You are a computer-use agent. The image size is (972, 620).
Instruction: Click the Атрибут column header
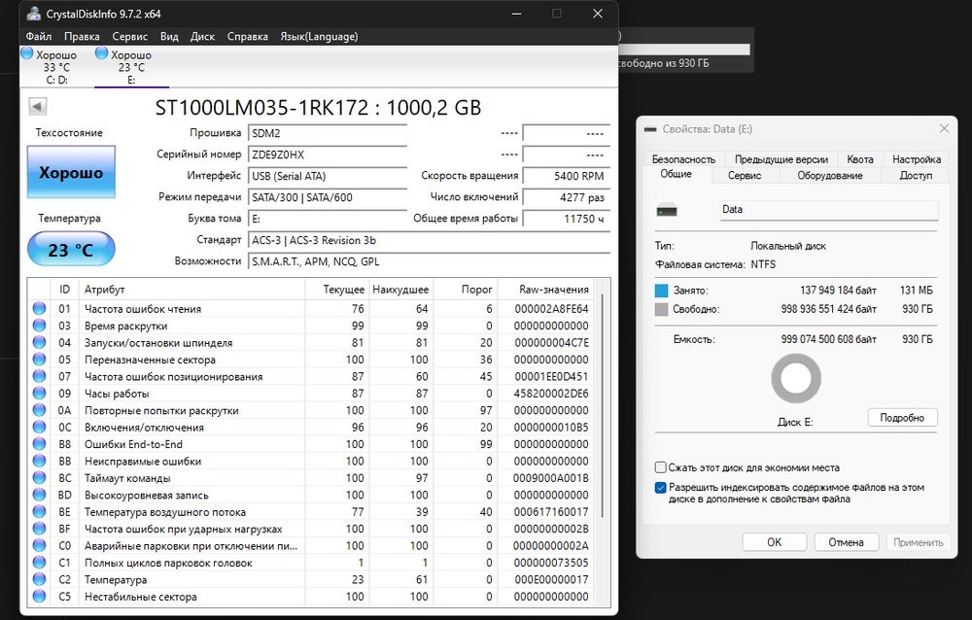click(193, 290)
